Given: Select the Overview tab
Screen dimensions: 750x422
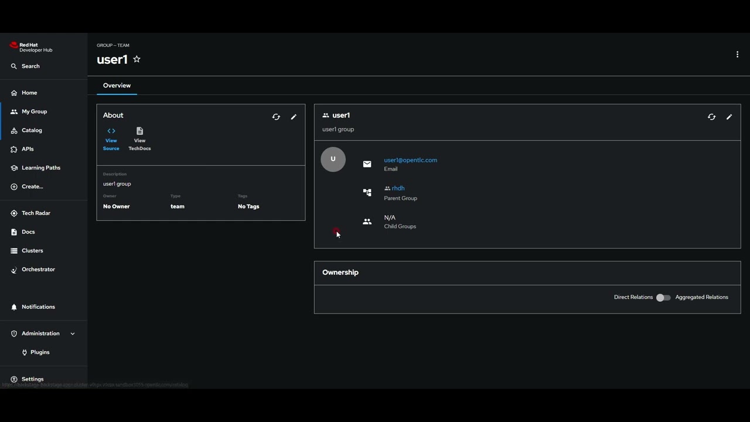Looking at the screenshot, I should [117, 86].
